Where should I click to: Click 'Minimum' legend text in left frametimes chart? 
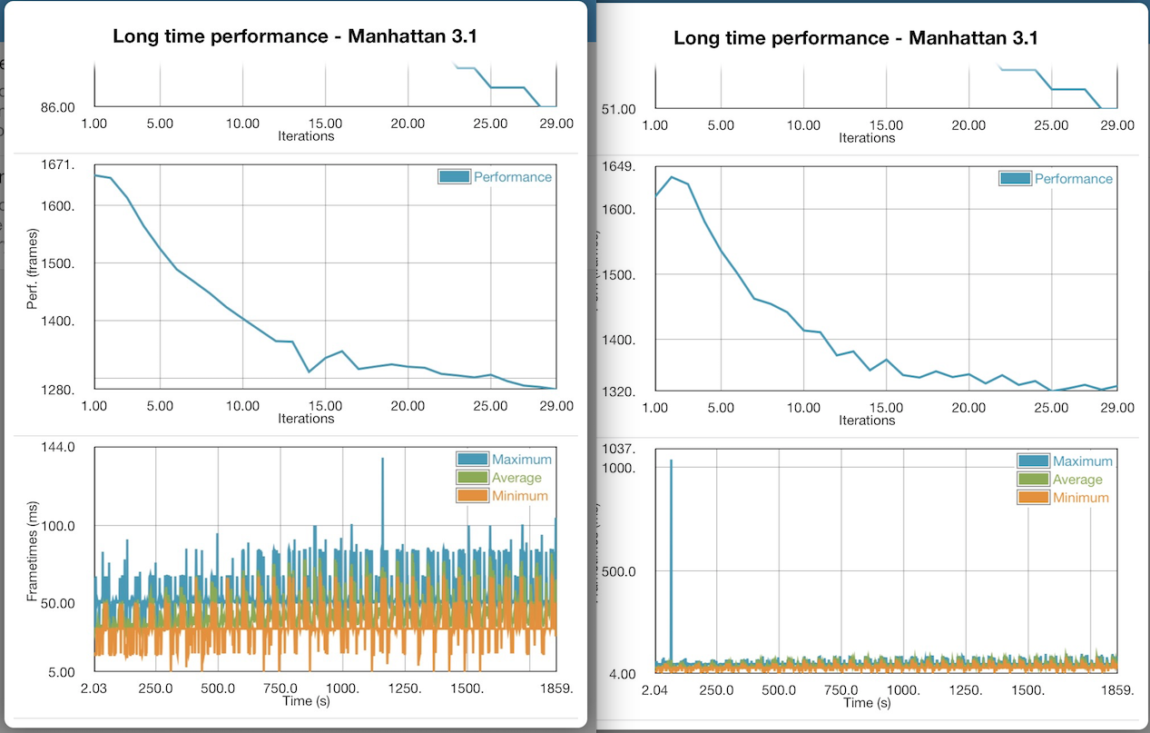[520, 496]
